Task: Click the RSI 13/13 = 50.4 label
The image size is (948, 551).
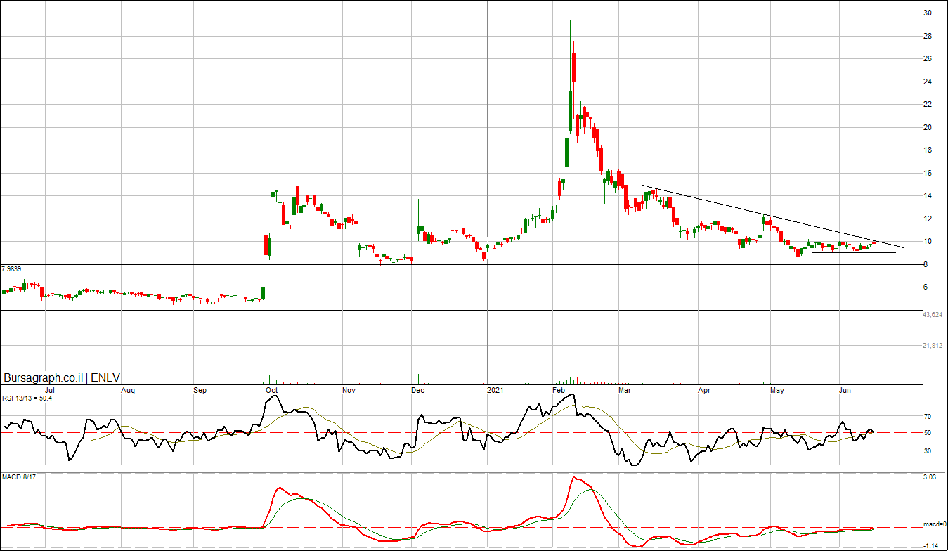Action: pyautogui.click(x=27, y=398)
